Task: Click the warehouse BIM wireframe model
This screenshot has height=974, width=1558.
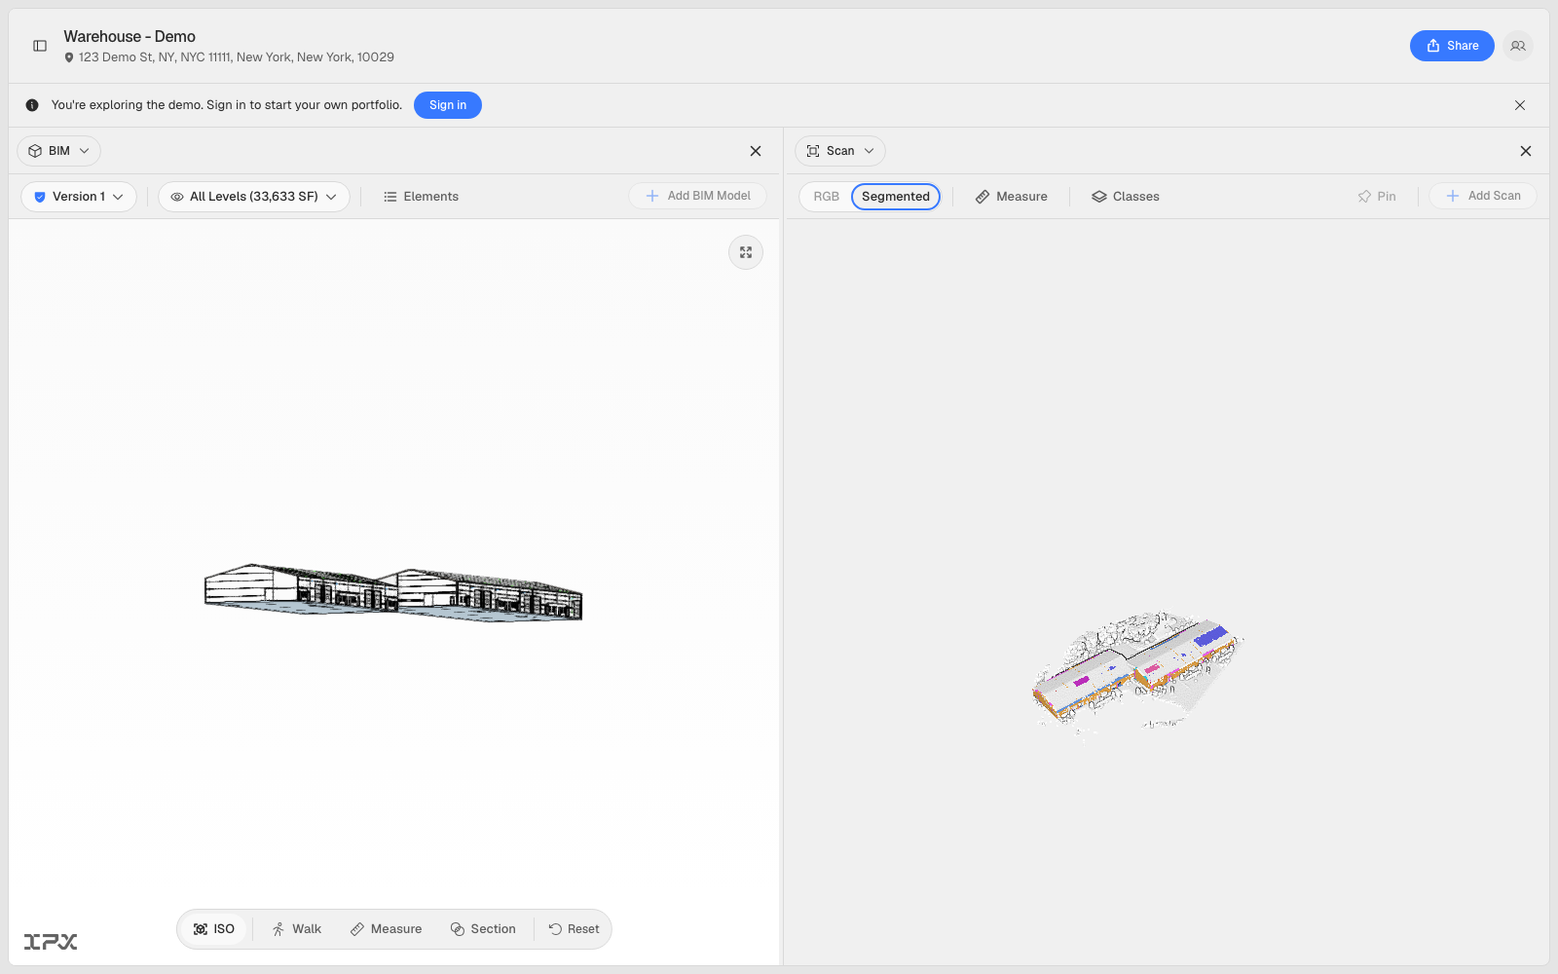Action: coord(393,591)
